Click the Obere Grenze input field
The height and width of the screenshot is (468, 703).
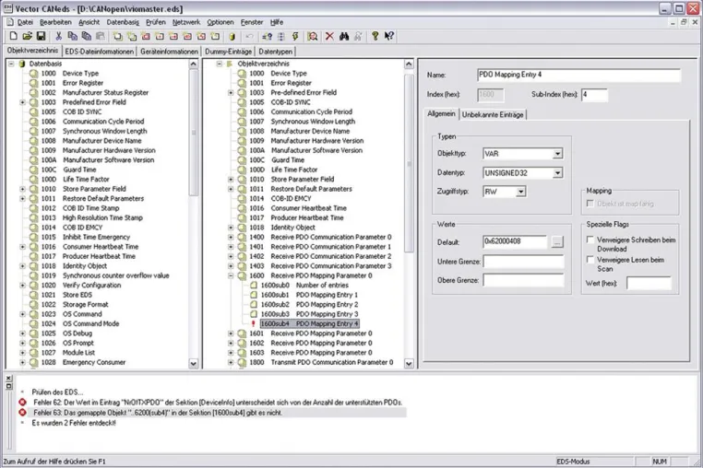(x=523, y=280)
